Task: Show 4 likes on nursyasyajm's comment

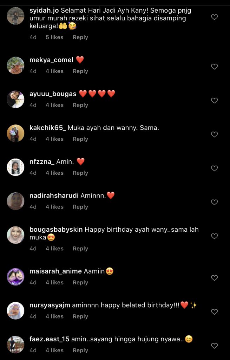Action: click(x=54, y=316)
